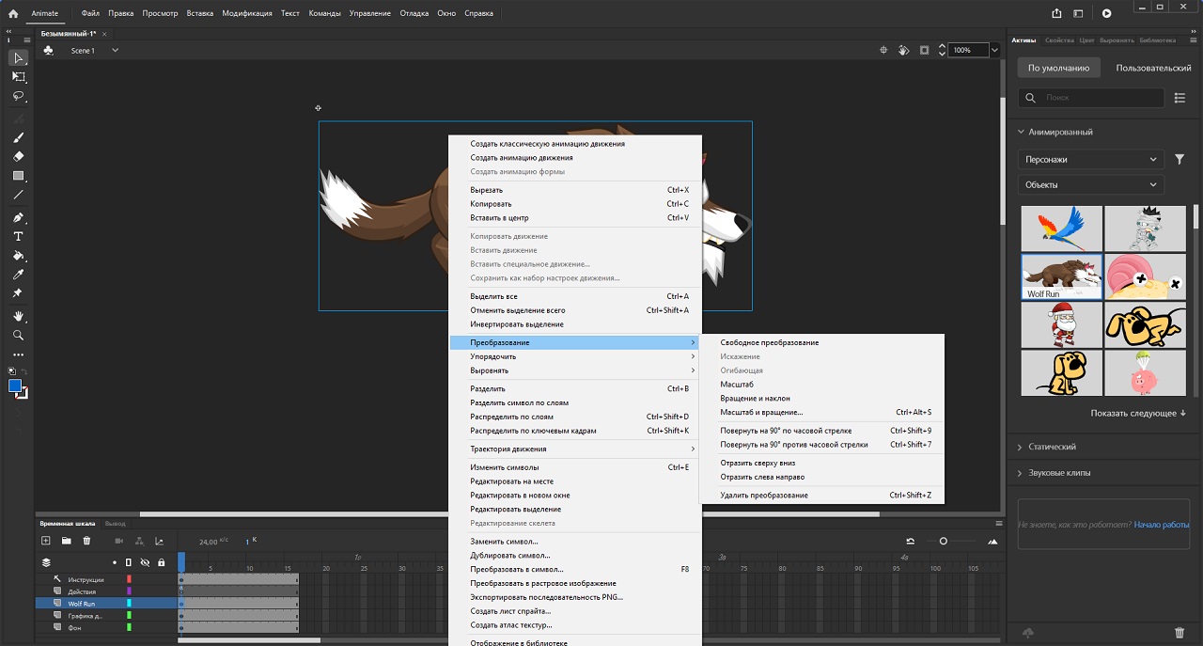Open the Персонажи category dropdown
The height and width of the screenshot is (646, 1203).
click(1090, 160)
